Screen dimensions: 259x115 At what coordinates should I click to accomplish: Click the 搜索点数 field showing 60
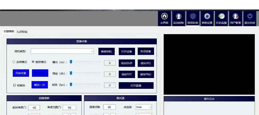[109, 107]
